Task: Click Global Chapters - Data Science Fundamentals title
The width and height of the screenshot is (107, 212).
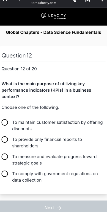Action: pyautogui.click(x=53, y=33)
